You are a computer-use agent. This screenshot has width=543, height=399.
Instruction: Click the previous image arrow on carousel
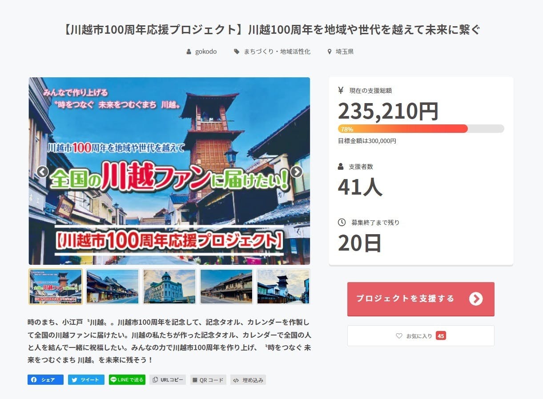pos(42,172)
